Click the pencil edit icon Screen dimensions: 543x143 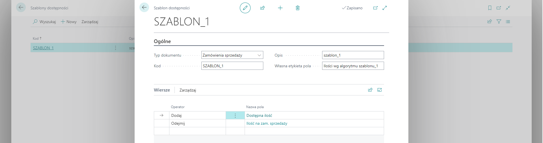245,8
